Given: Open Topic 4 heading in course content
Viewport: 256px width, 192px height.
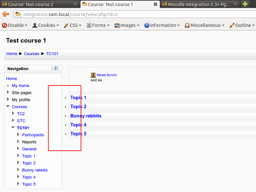Looking at the screenshot, I should point(78,125).
